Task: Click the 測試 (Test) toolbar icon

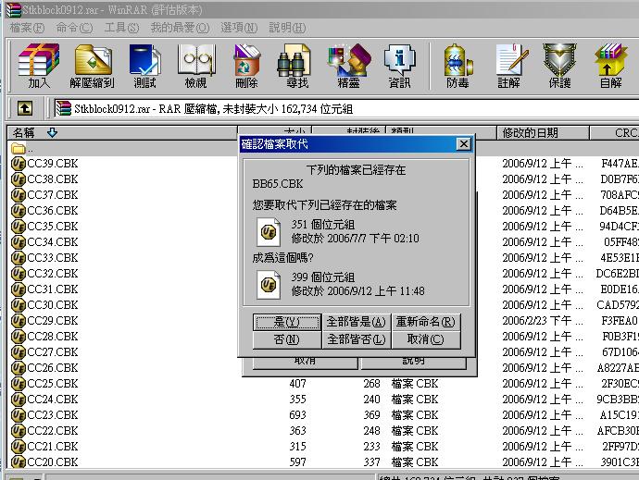Action: tap(145, 67)
